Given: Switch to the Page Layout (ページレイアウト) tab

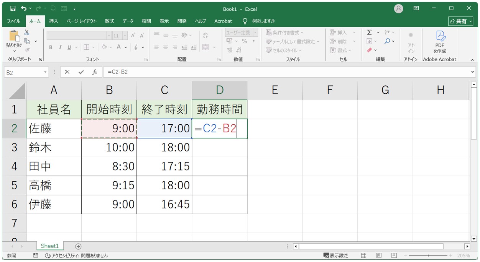Looking at the screenshot, I should coord(82,21).
